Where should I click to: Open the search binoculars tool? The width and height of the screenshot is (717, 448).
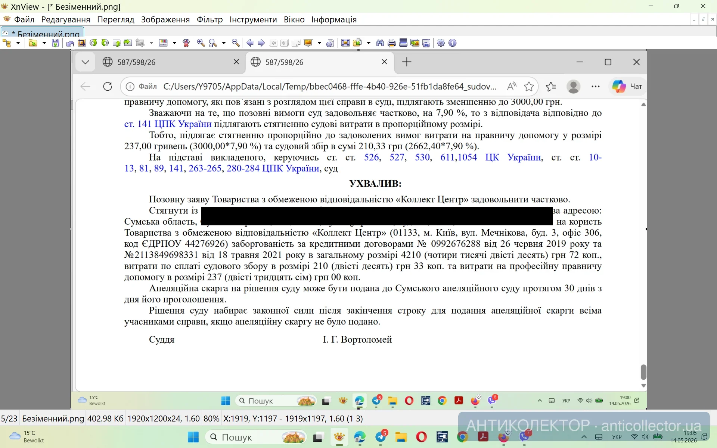[380, 43]
